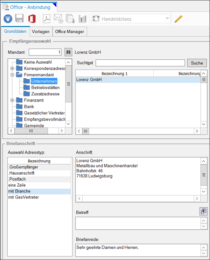Click tree scrollbar down arrow
The height and width of the screenshot is (260, 210).
pyautogui.click(x=68, y=124)
